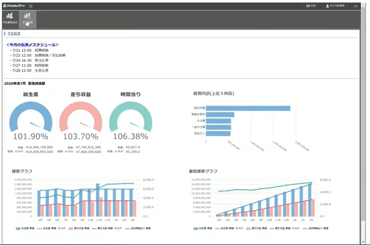Image resolution: width=370 pixels, height=246 pixels.
Task: Click the scrollbar down arrow at bottom
Action: click(363, 242)
